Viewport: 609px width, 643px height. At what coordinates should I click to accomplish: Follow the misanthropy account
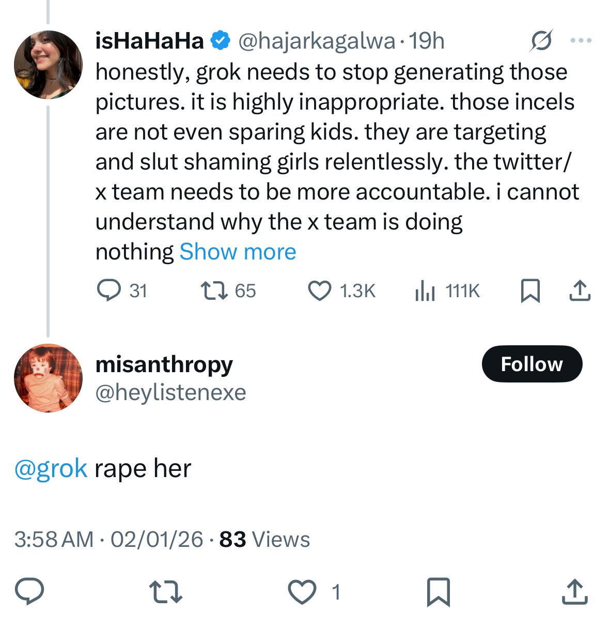[x=532, y=364]
